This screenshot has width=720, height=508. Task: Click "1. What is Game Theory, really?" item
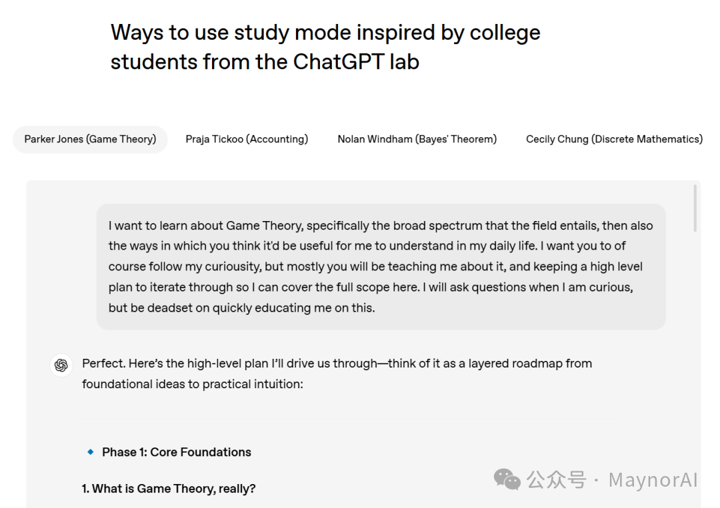tap(169, 489)
